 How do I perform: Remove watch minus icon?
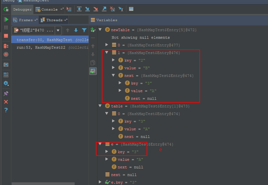tap(93, 38)
